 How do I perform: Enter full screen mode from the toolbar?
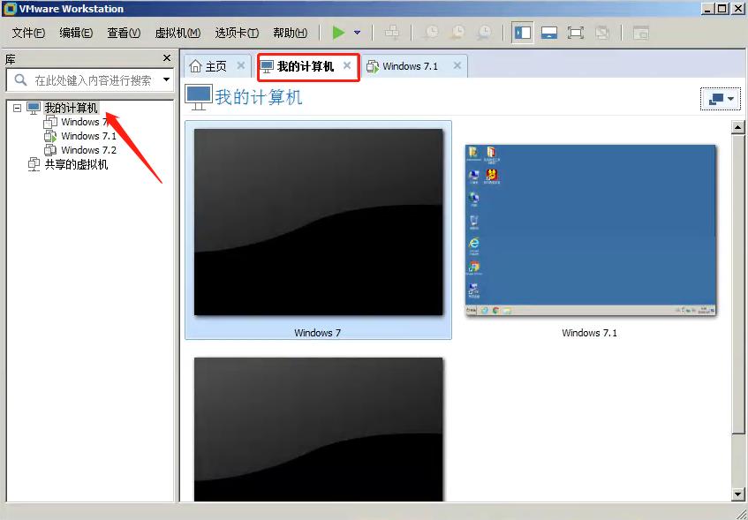(x=576, y=33)
